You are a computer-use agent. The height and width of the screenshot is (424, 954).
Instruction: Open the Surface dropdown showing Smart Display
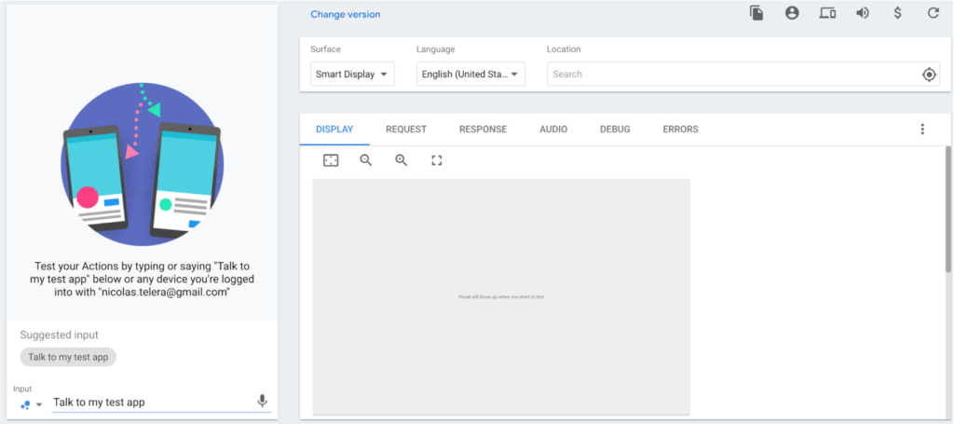[x=352, y=75]
